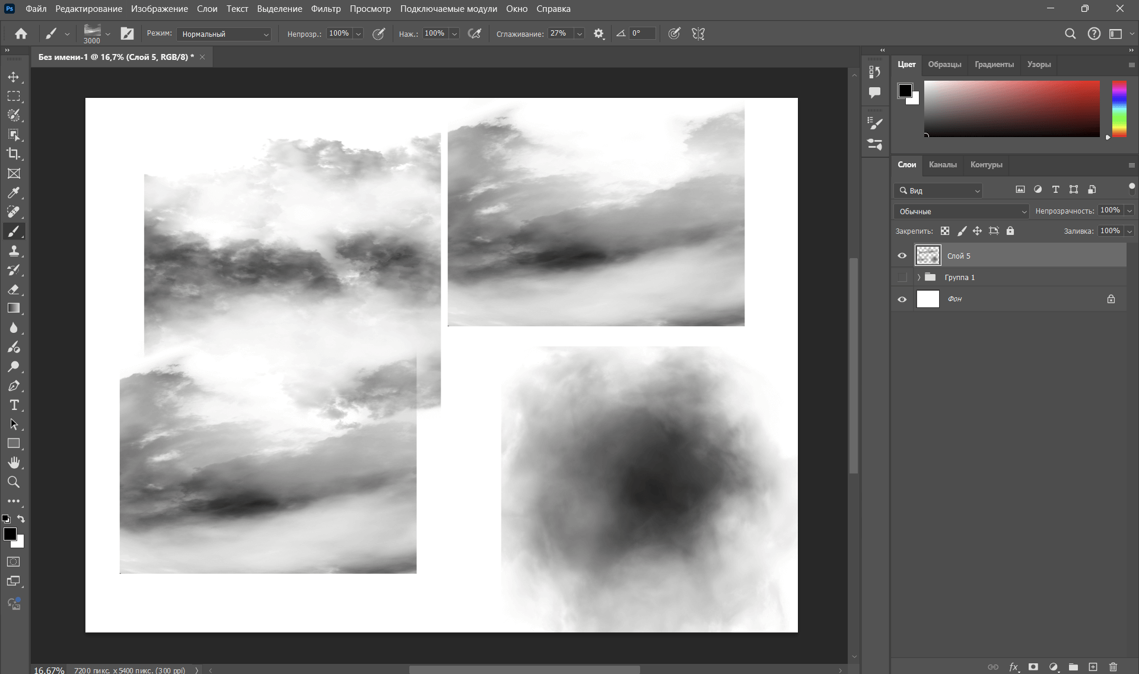This screenshot has height=674, width=1139.
Task: Select the Blur tool
Action: click(x=14, y=328)
